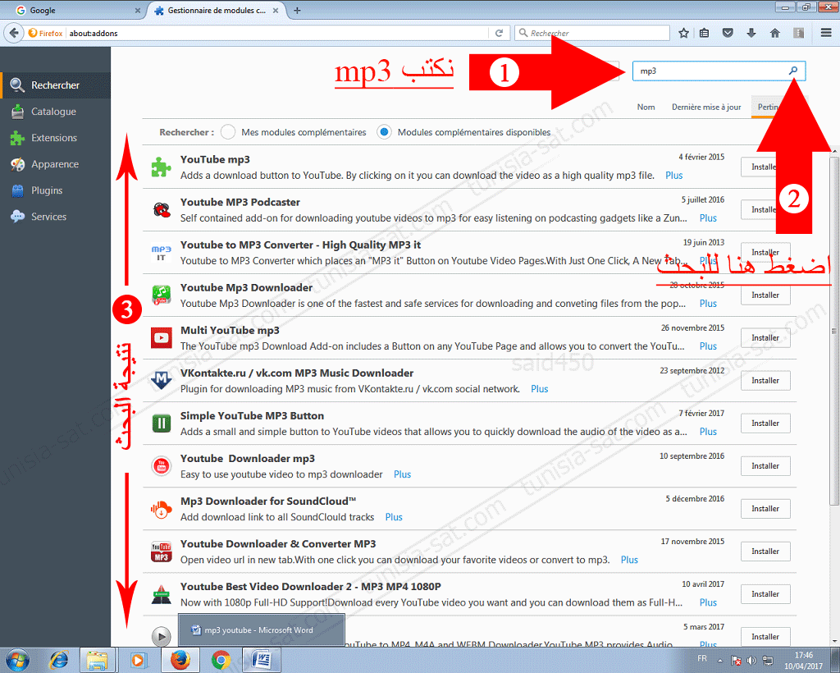
Task: Open the Services sidebar category
Action: tap(55, 217)
